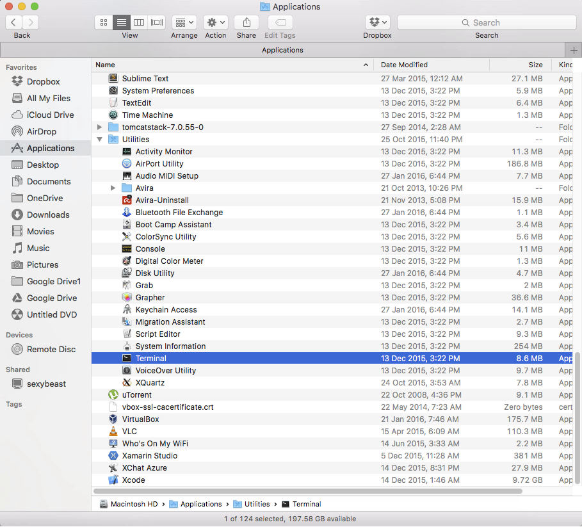Select the Activity Monitor icon

pos(127,151)
